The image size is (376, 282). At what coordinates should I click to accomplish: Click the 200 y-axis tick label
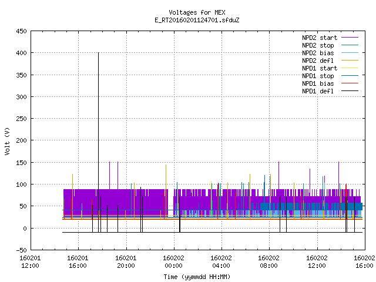click(21, 140)
